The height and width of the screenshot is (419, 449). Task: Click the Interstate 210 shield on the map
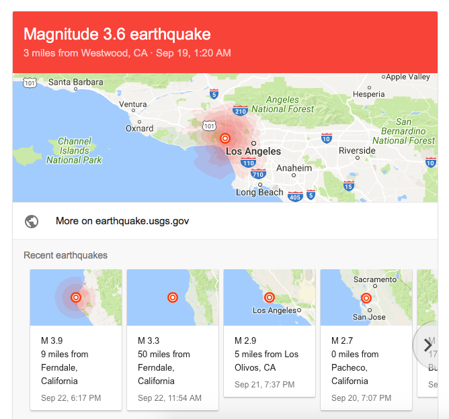240,110
